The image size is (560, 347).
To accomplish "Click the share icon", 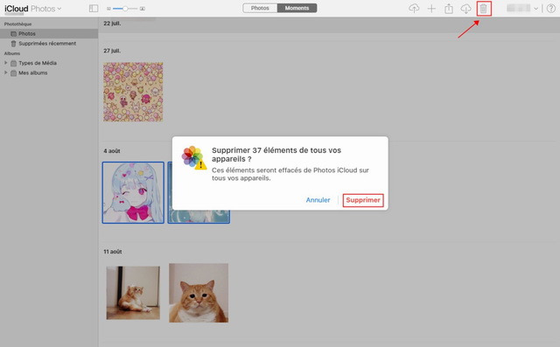I will pyautogui.click(x=449, y=9).
